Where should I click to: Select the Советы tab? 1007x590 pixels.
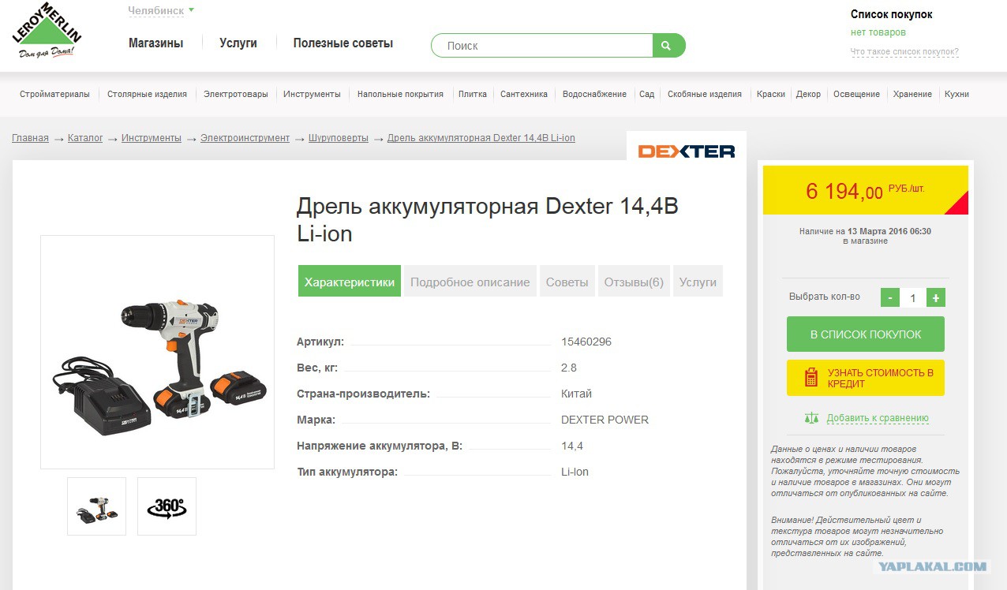coord(567,282)
